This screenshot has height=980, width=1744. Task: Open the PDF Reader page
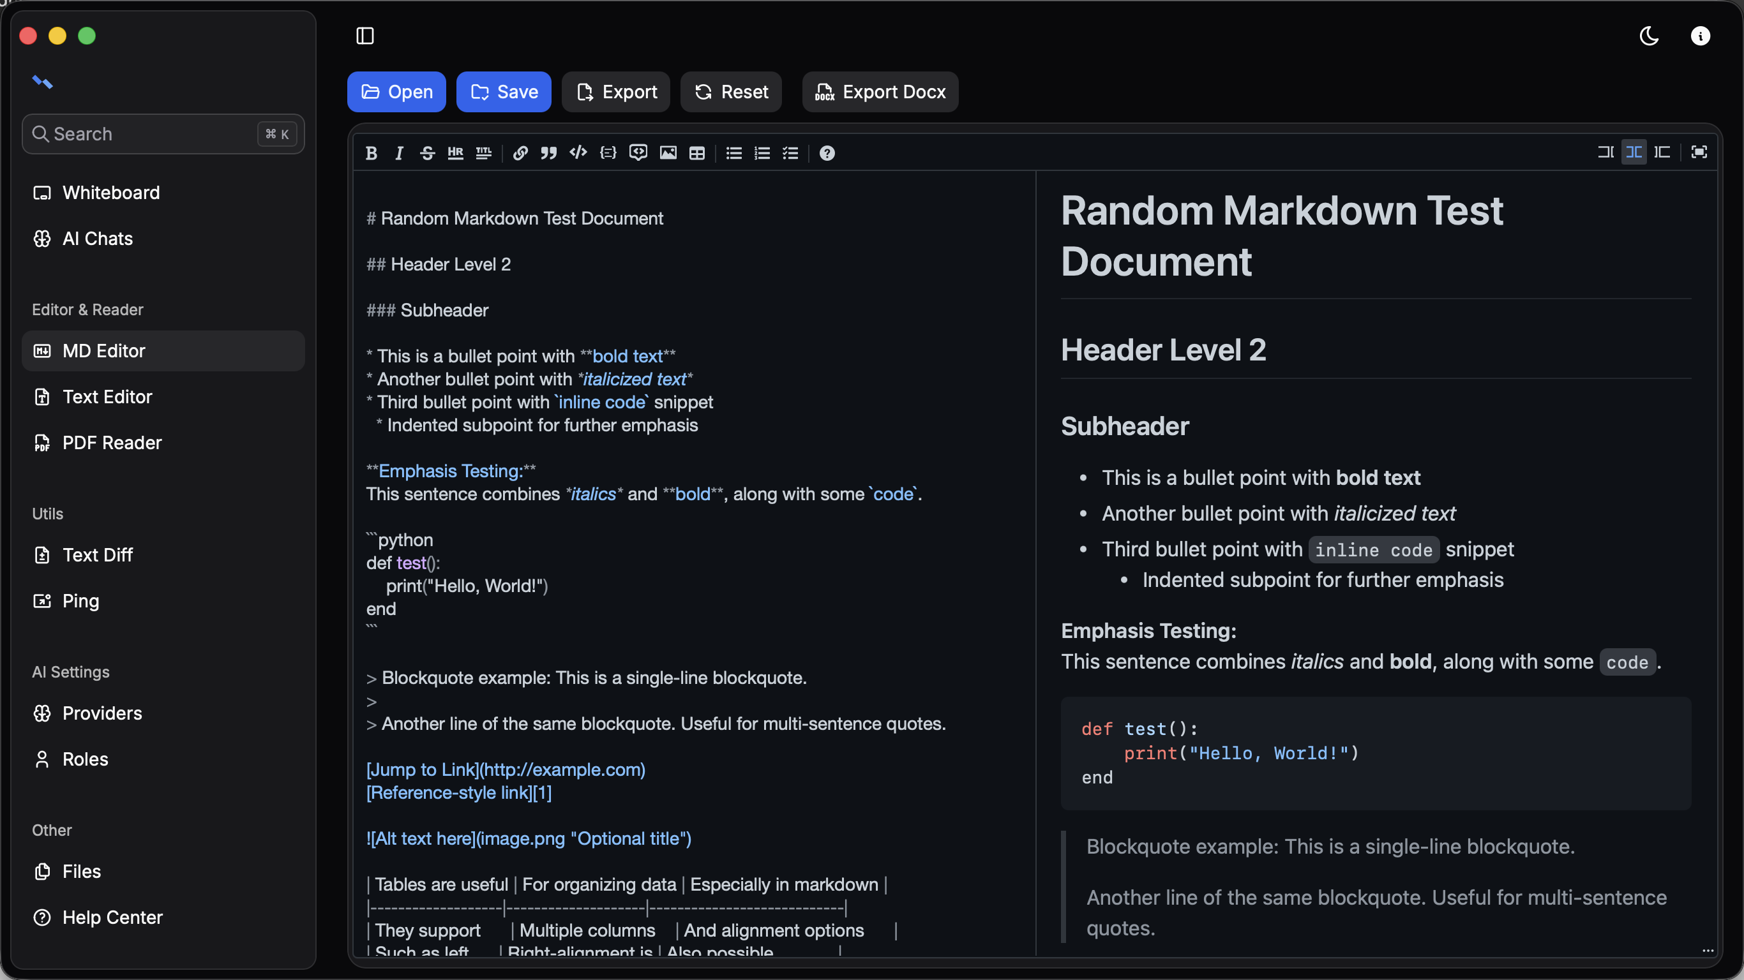click(112, 443)
